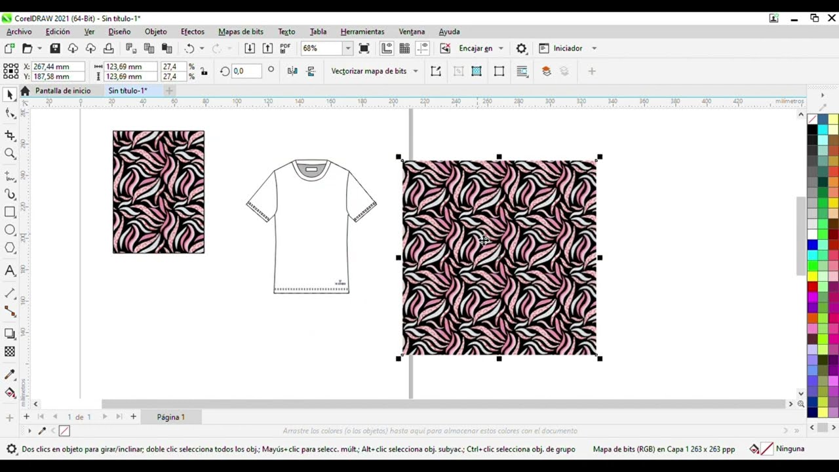Click the Full-screen preview icon

[364, 48]
